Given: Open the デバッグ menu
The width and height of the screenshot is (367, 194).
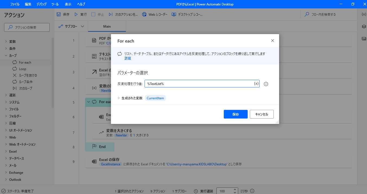Looking at the screenshot, I should 41,4.
